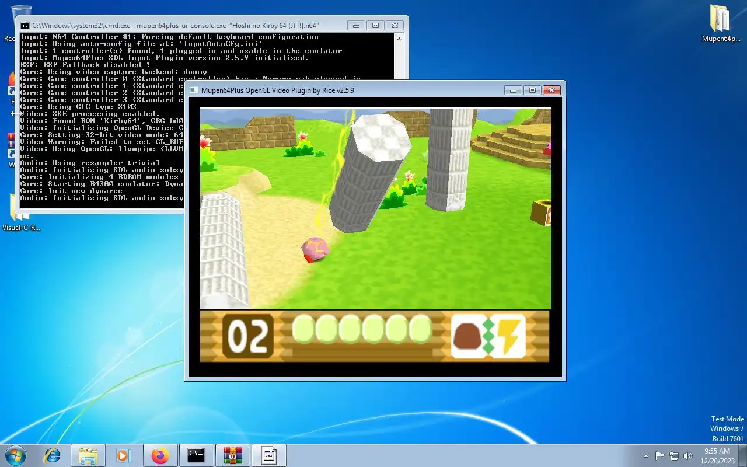
Task: Open the Windows Start menu
Action: click(x=16, y=455)
